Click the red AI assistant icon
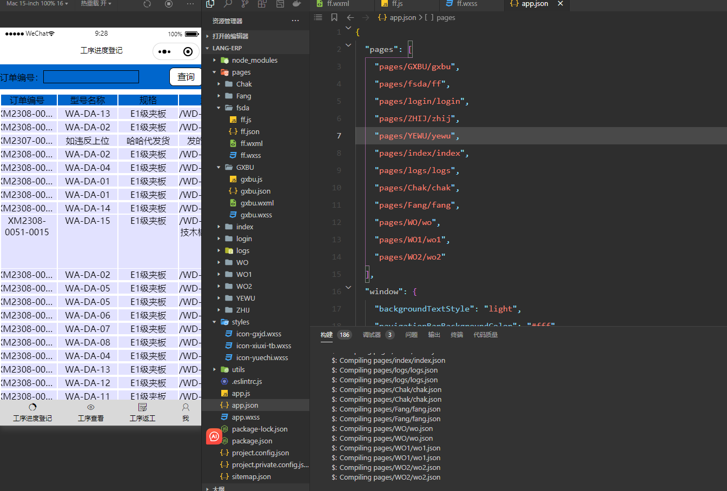727x491 pixels. [214, 436]
